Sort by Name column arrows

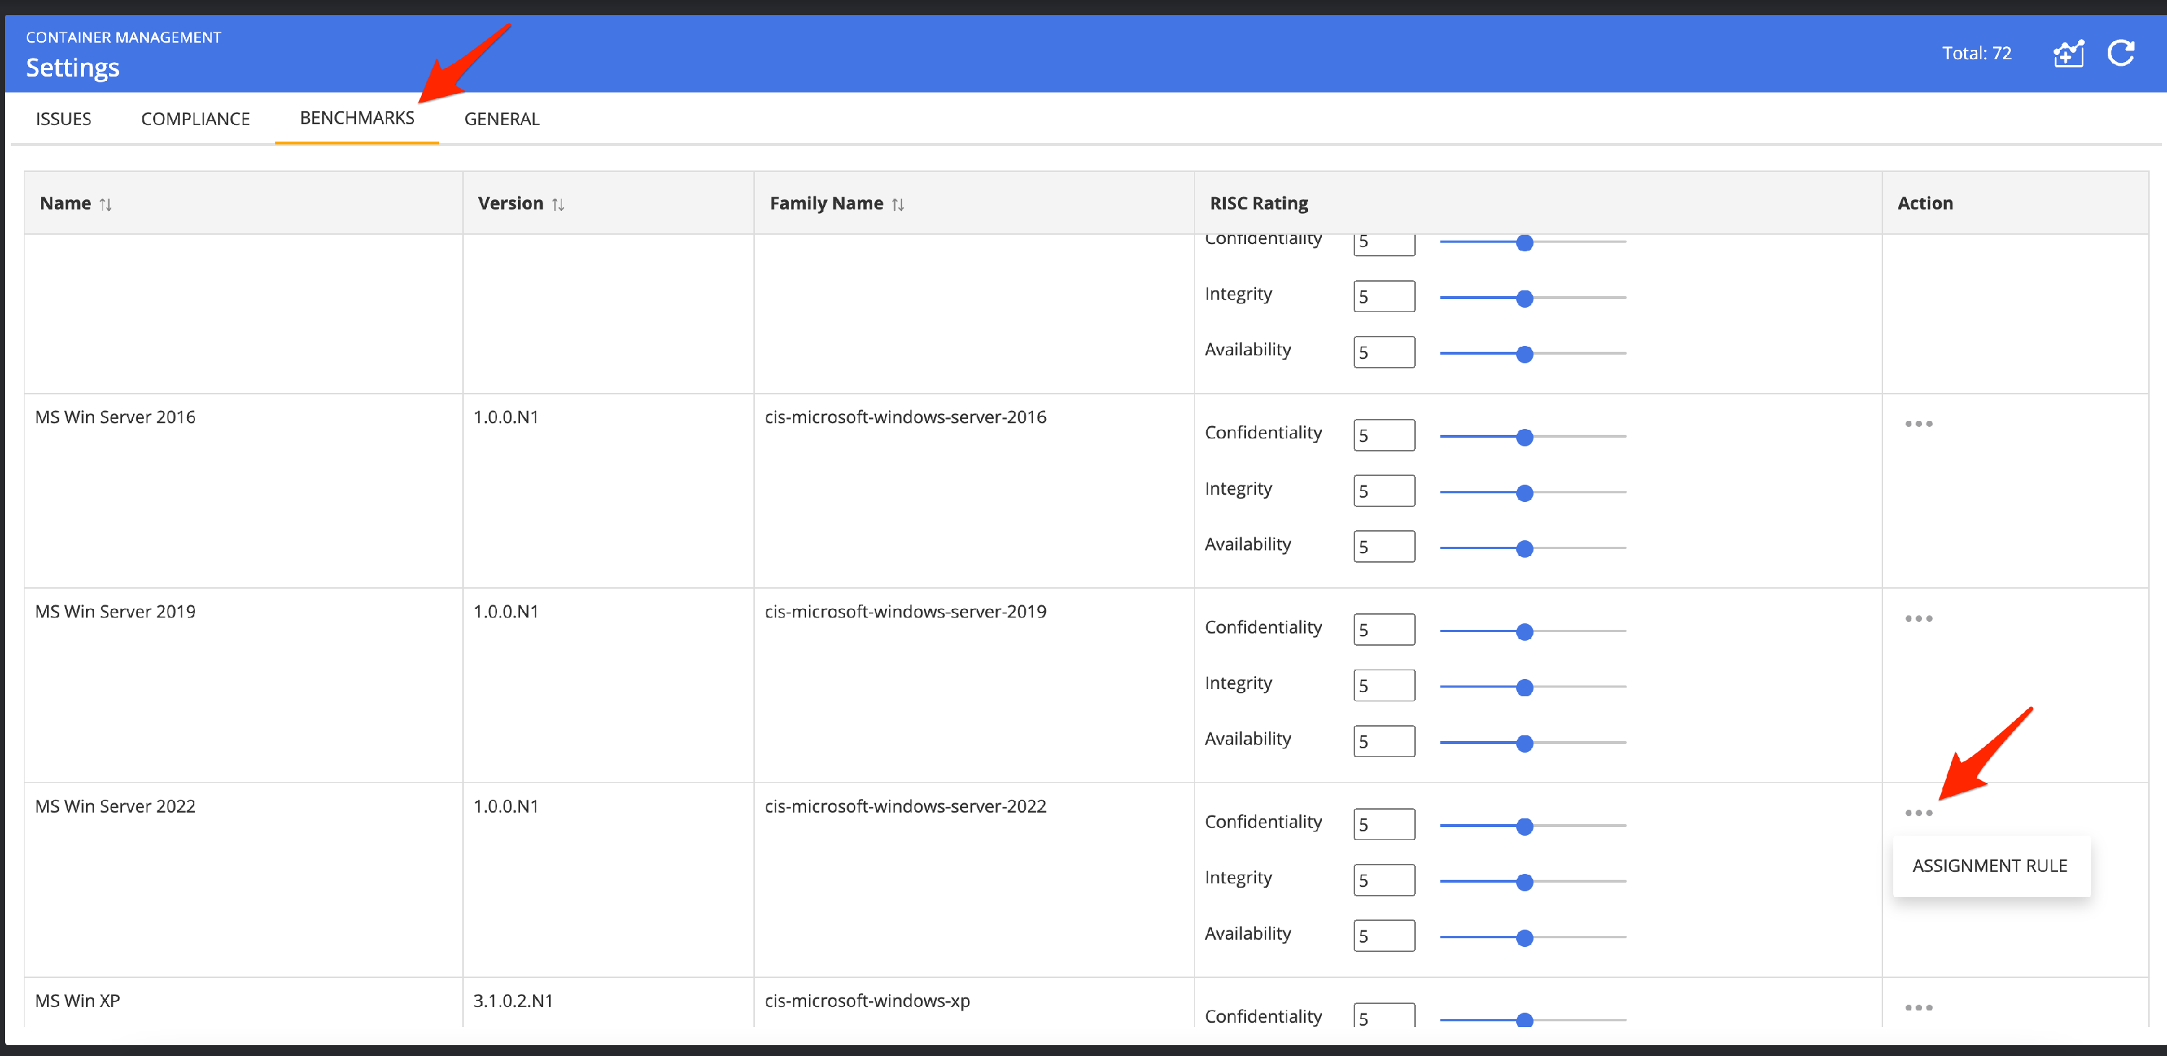(x=106, y=204)
